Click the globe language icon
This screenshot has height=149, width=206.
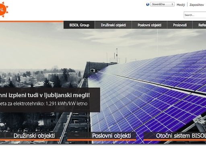(x=148, y=4)
